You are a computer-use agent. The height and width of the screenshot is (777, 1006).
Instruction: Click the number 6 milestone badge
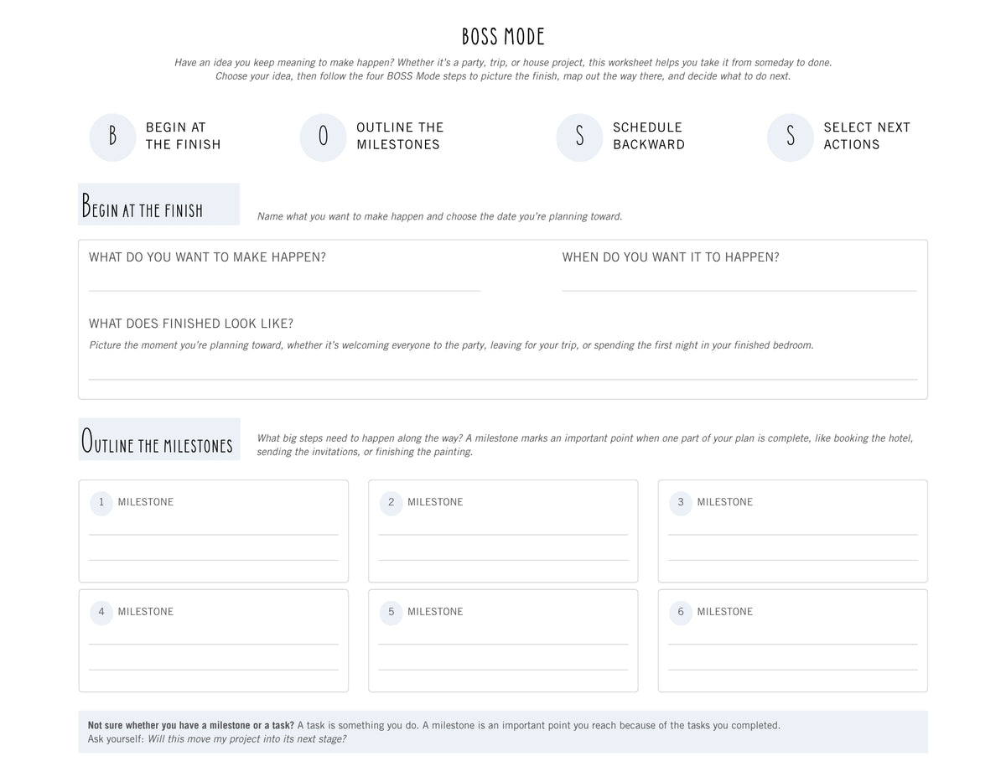click(x=681, y=613)
